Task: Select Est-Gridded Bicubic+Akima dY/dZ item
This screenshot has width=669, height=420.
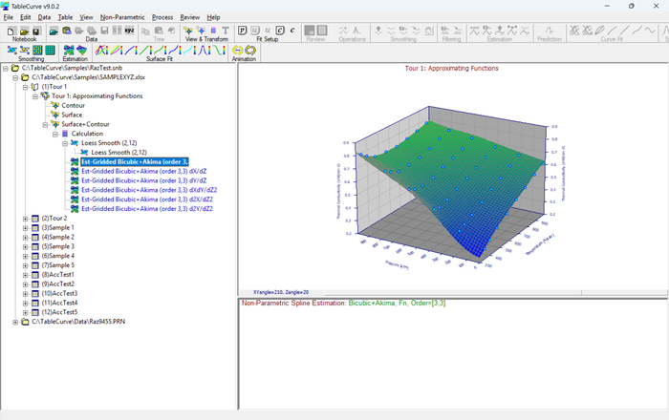Action: 143,180
